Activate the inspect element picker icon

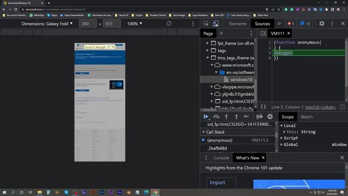tap(206, 23)
